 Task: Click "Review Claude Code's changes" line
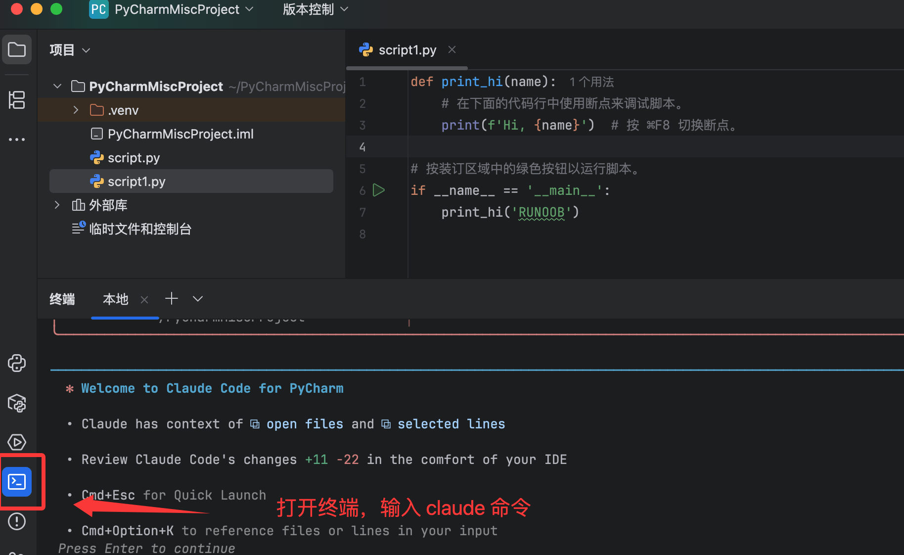[x=324, y=460]
